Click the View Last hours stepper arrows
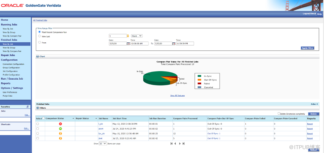Image resolution: width=324 pixels, height=153 pixels. pos(128,36)
